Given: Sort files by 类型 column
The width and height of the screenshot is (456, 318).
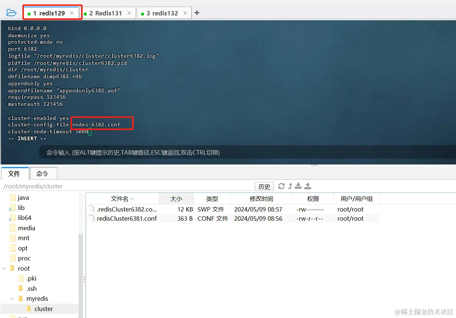Looking at the screenshot, I should click(212, 199).
